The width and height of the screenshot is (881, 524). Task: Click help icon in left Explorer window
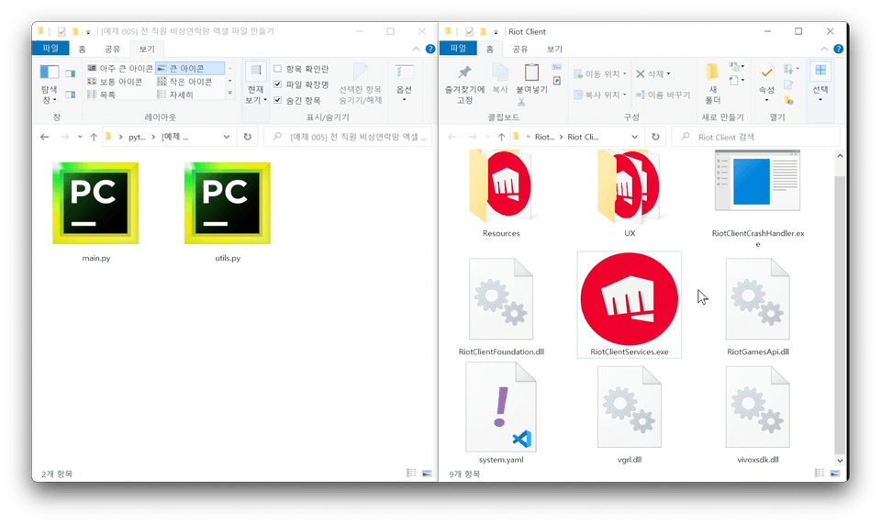(430, 49)
